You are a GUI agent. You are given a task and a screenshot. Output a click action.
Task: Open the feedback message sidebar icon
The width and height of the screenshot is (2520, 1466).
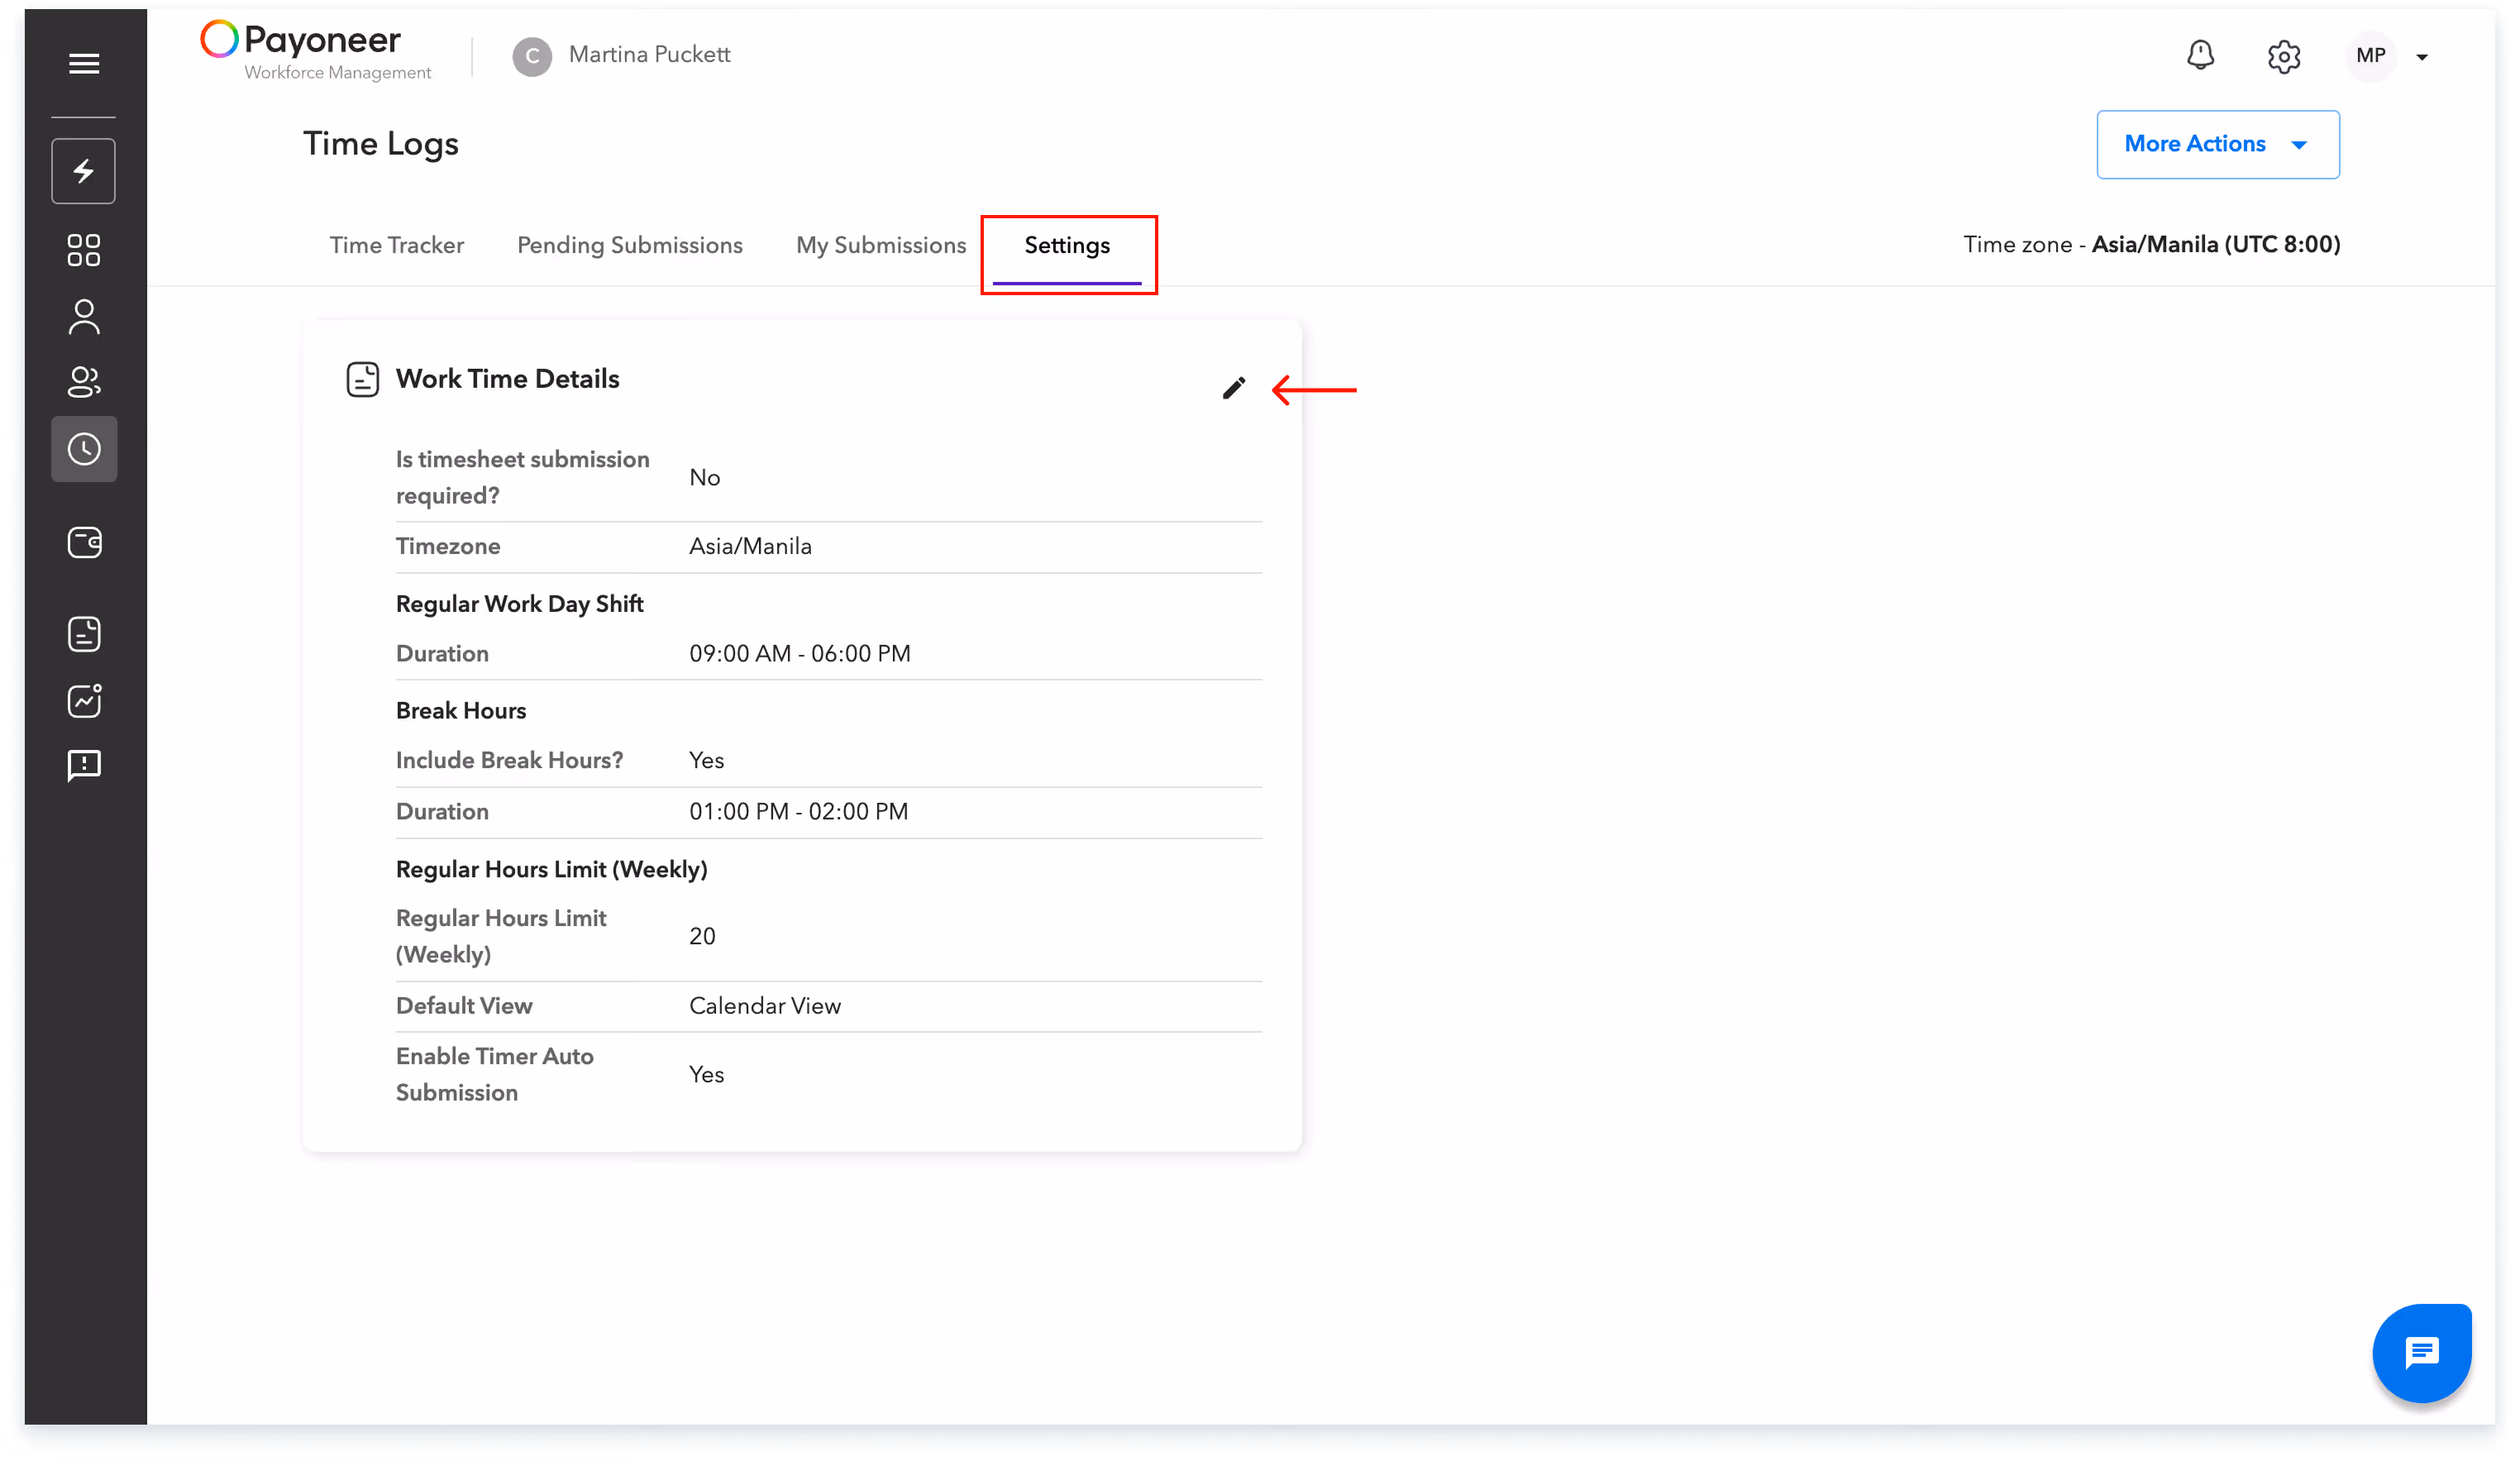[x=84, y=766]
